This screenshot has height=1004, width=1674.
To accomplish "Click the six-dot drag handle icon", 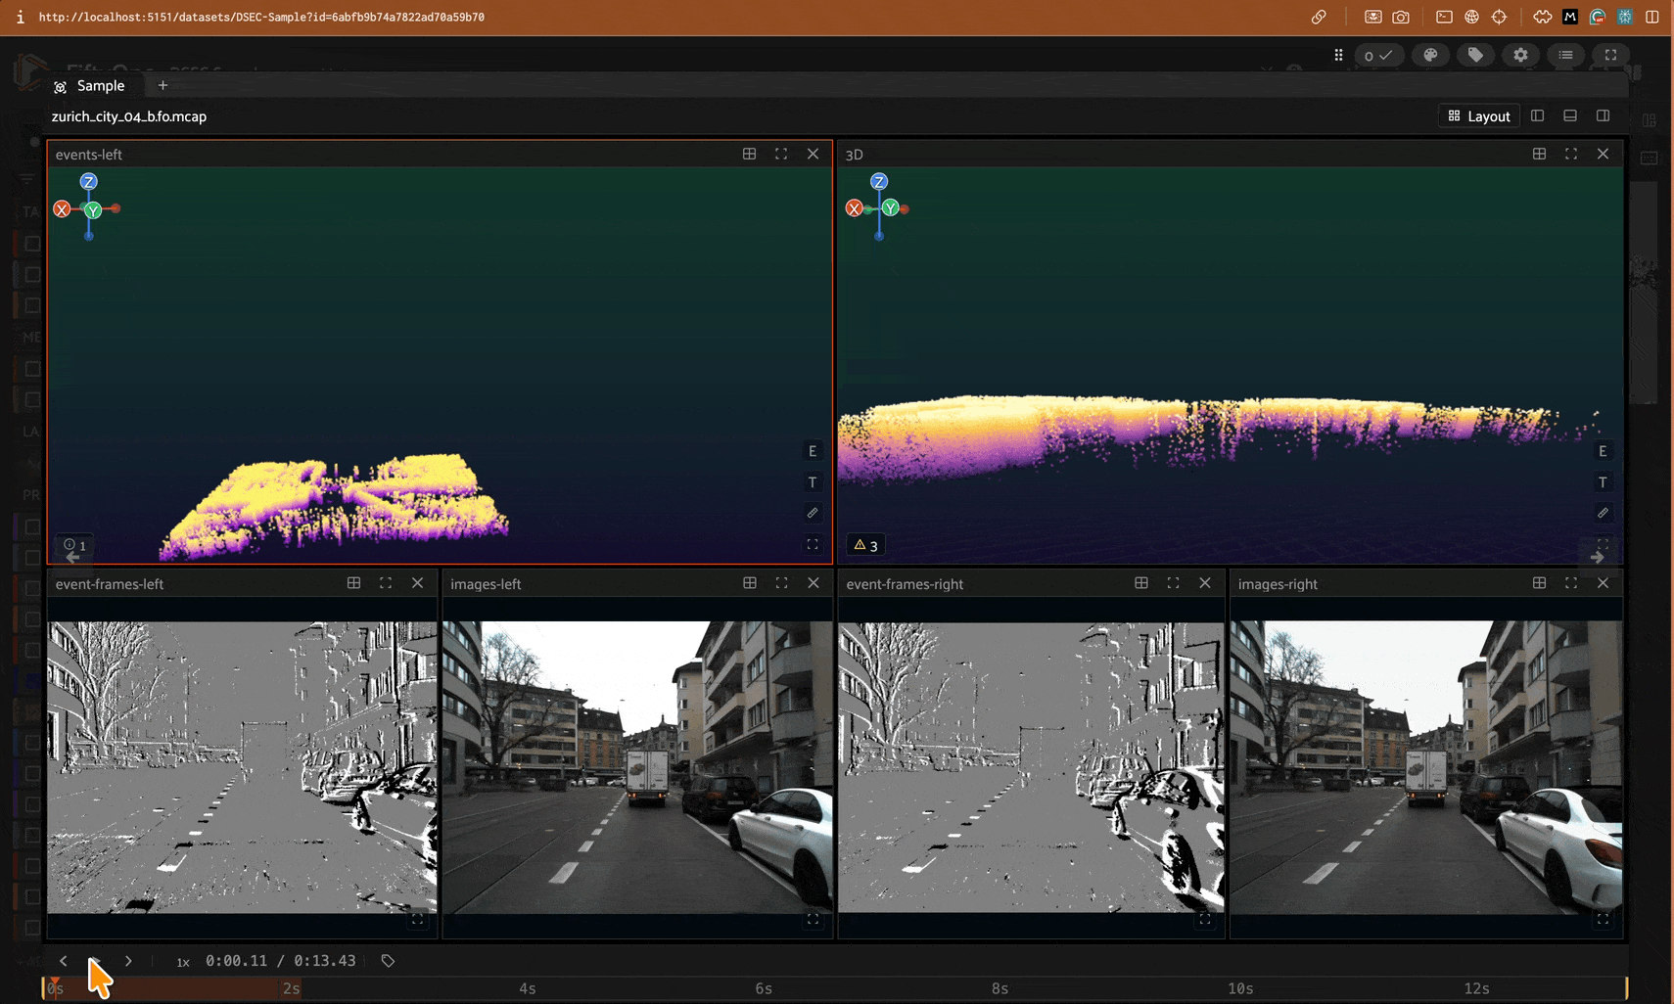I will point(1338,56).
